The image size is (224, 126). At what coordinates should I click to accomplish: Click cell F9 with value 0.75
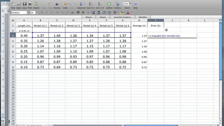(x=106, y=67)
